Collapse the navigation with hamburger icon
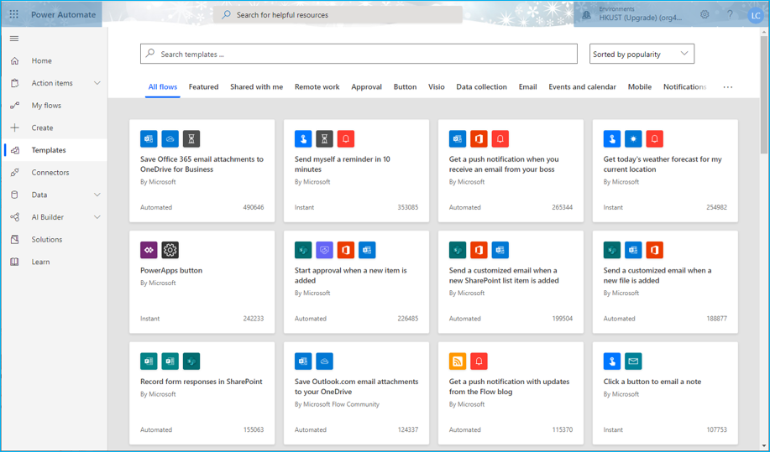This screenshot has height=452, width=770. [14, 39]
